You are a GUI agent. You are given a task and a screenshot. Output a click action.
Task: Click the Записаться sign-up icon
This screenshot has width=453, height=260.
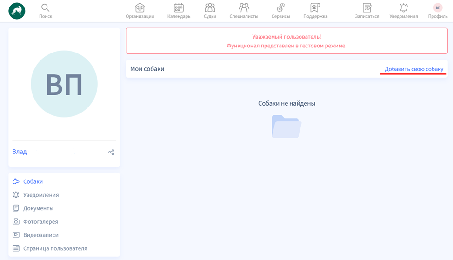pyautogui.click(x=367, y=8)
